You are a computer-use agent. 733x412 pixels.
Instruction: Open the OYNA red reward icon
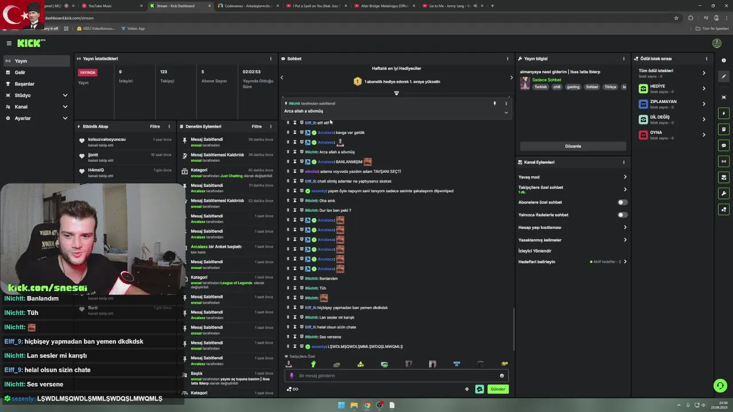point(643,135)
